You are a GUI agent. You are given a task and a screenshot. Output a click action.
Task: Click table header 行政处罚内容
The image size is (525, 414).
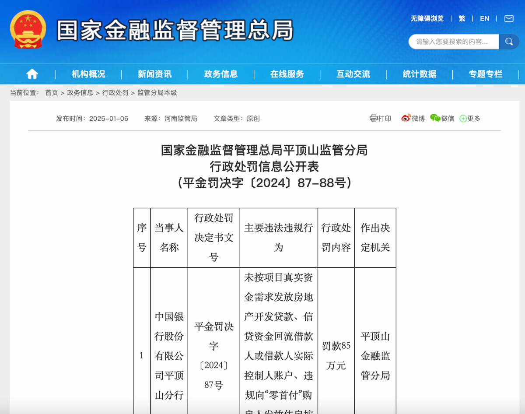(336, 238)
